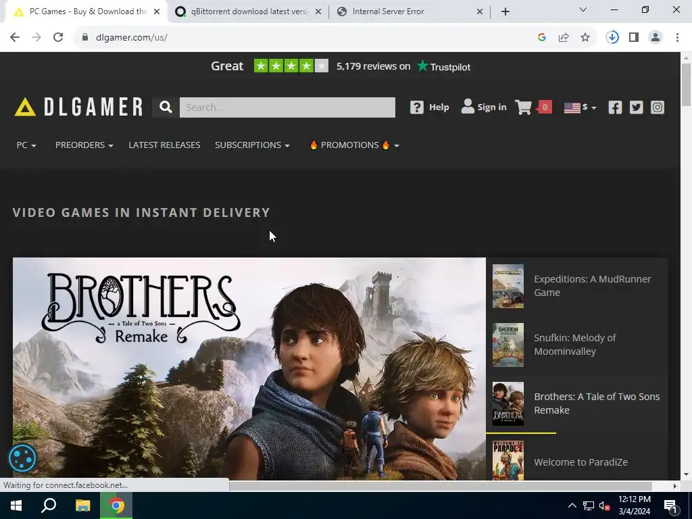The width and height of the screenshot is (692, 519).
Task: Open Brothers: A Tale of Two Sons Remake link
Action: pos(597,403)
